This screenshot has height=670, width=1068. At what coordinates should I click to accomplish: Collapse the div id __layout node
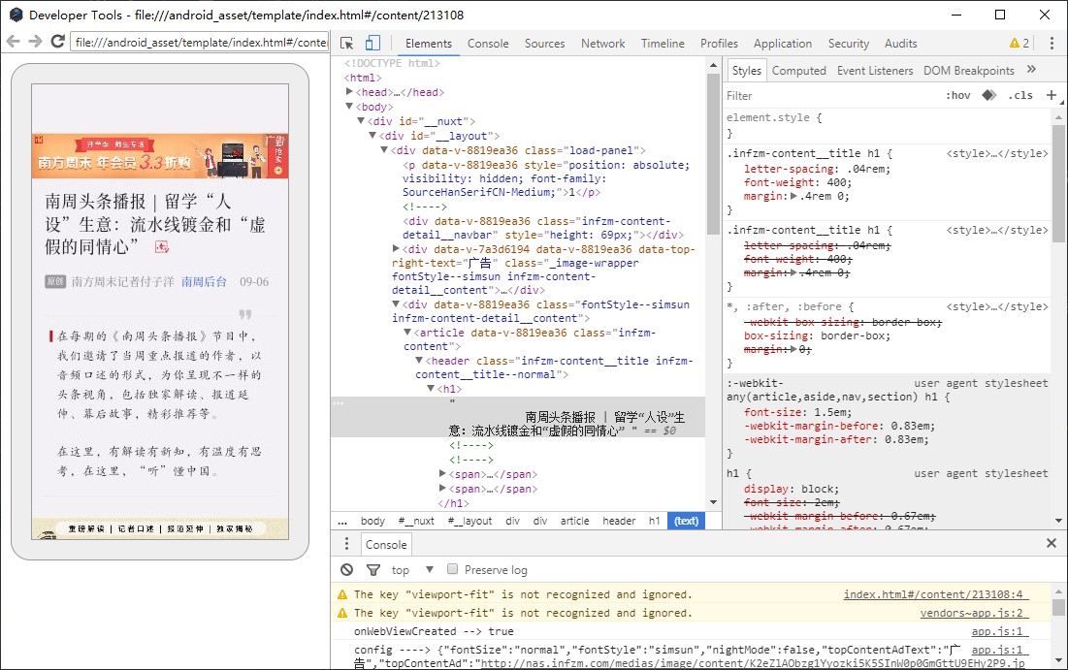point(372,135)
